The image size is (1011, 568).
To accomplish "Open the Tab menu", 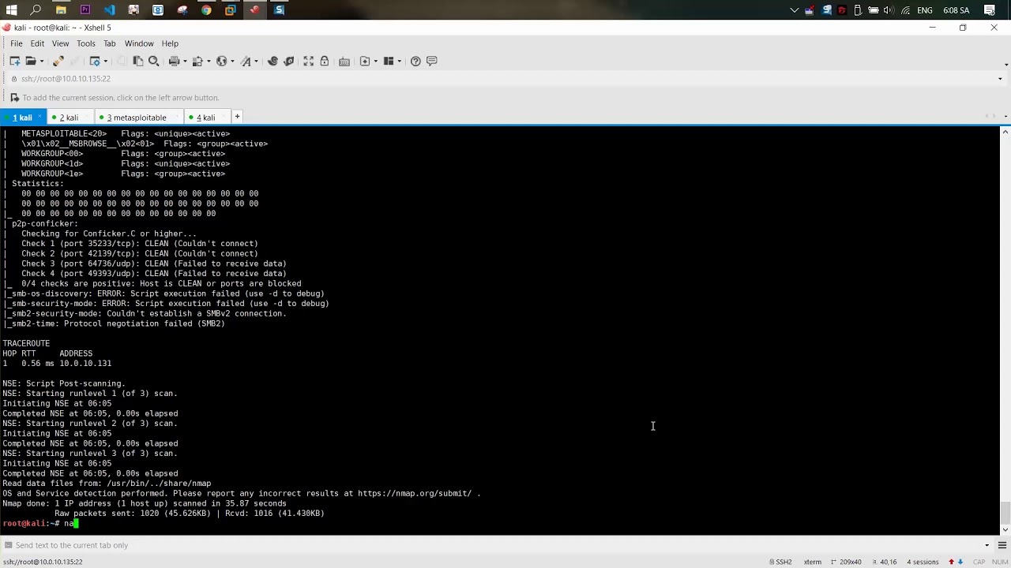I will (110, 43).
